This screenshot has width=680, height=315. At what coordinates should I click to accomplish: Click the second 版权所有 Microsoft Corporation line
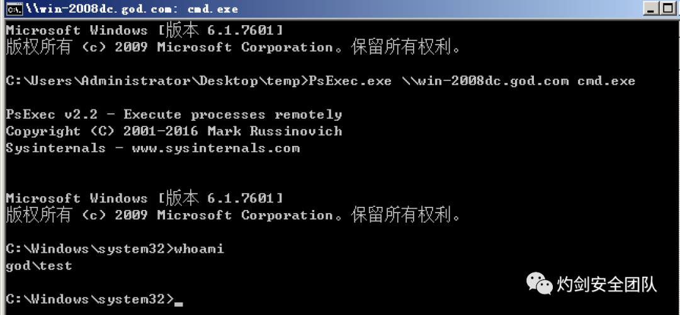(x=234, y=215)
